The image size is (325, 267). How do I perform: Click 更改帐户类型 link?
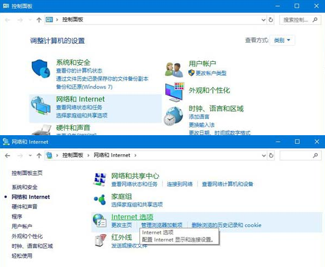point(211,73)
